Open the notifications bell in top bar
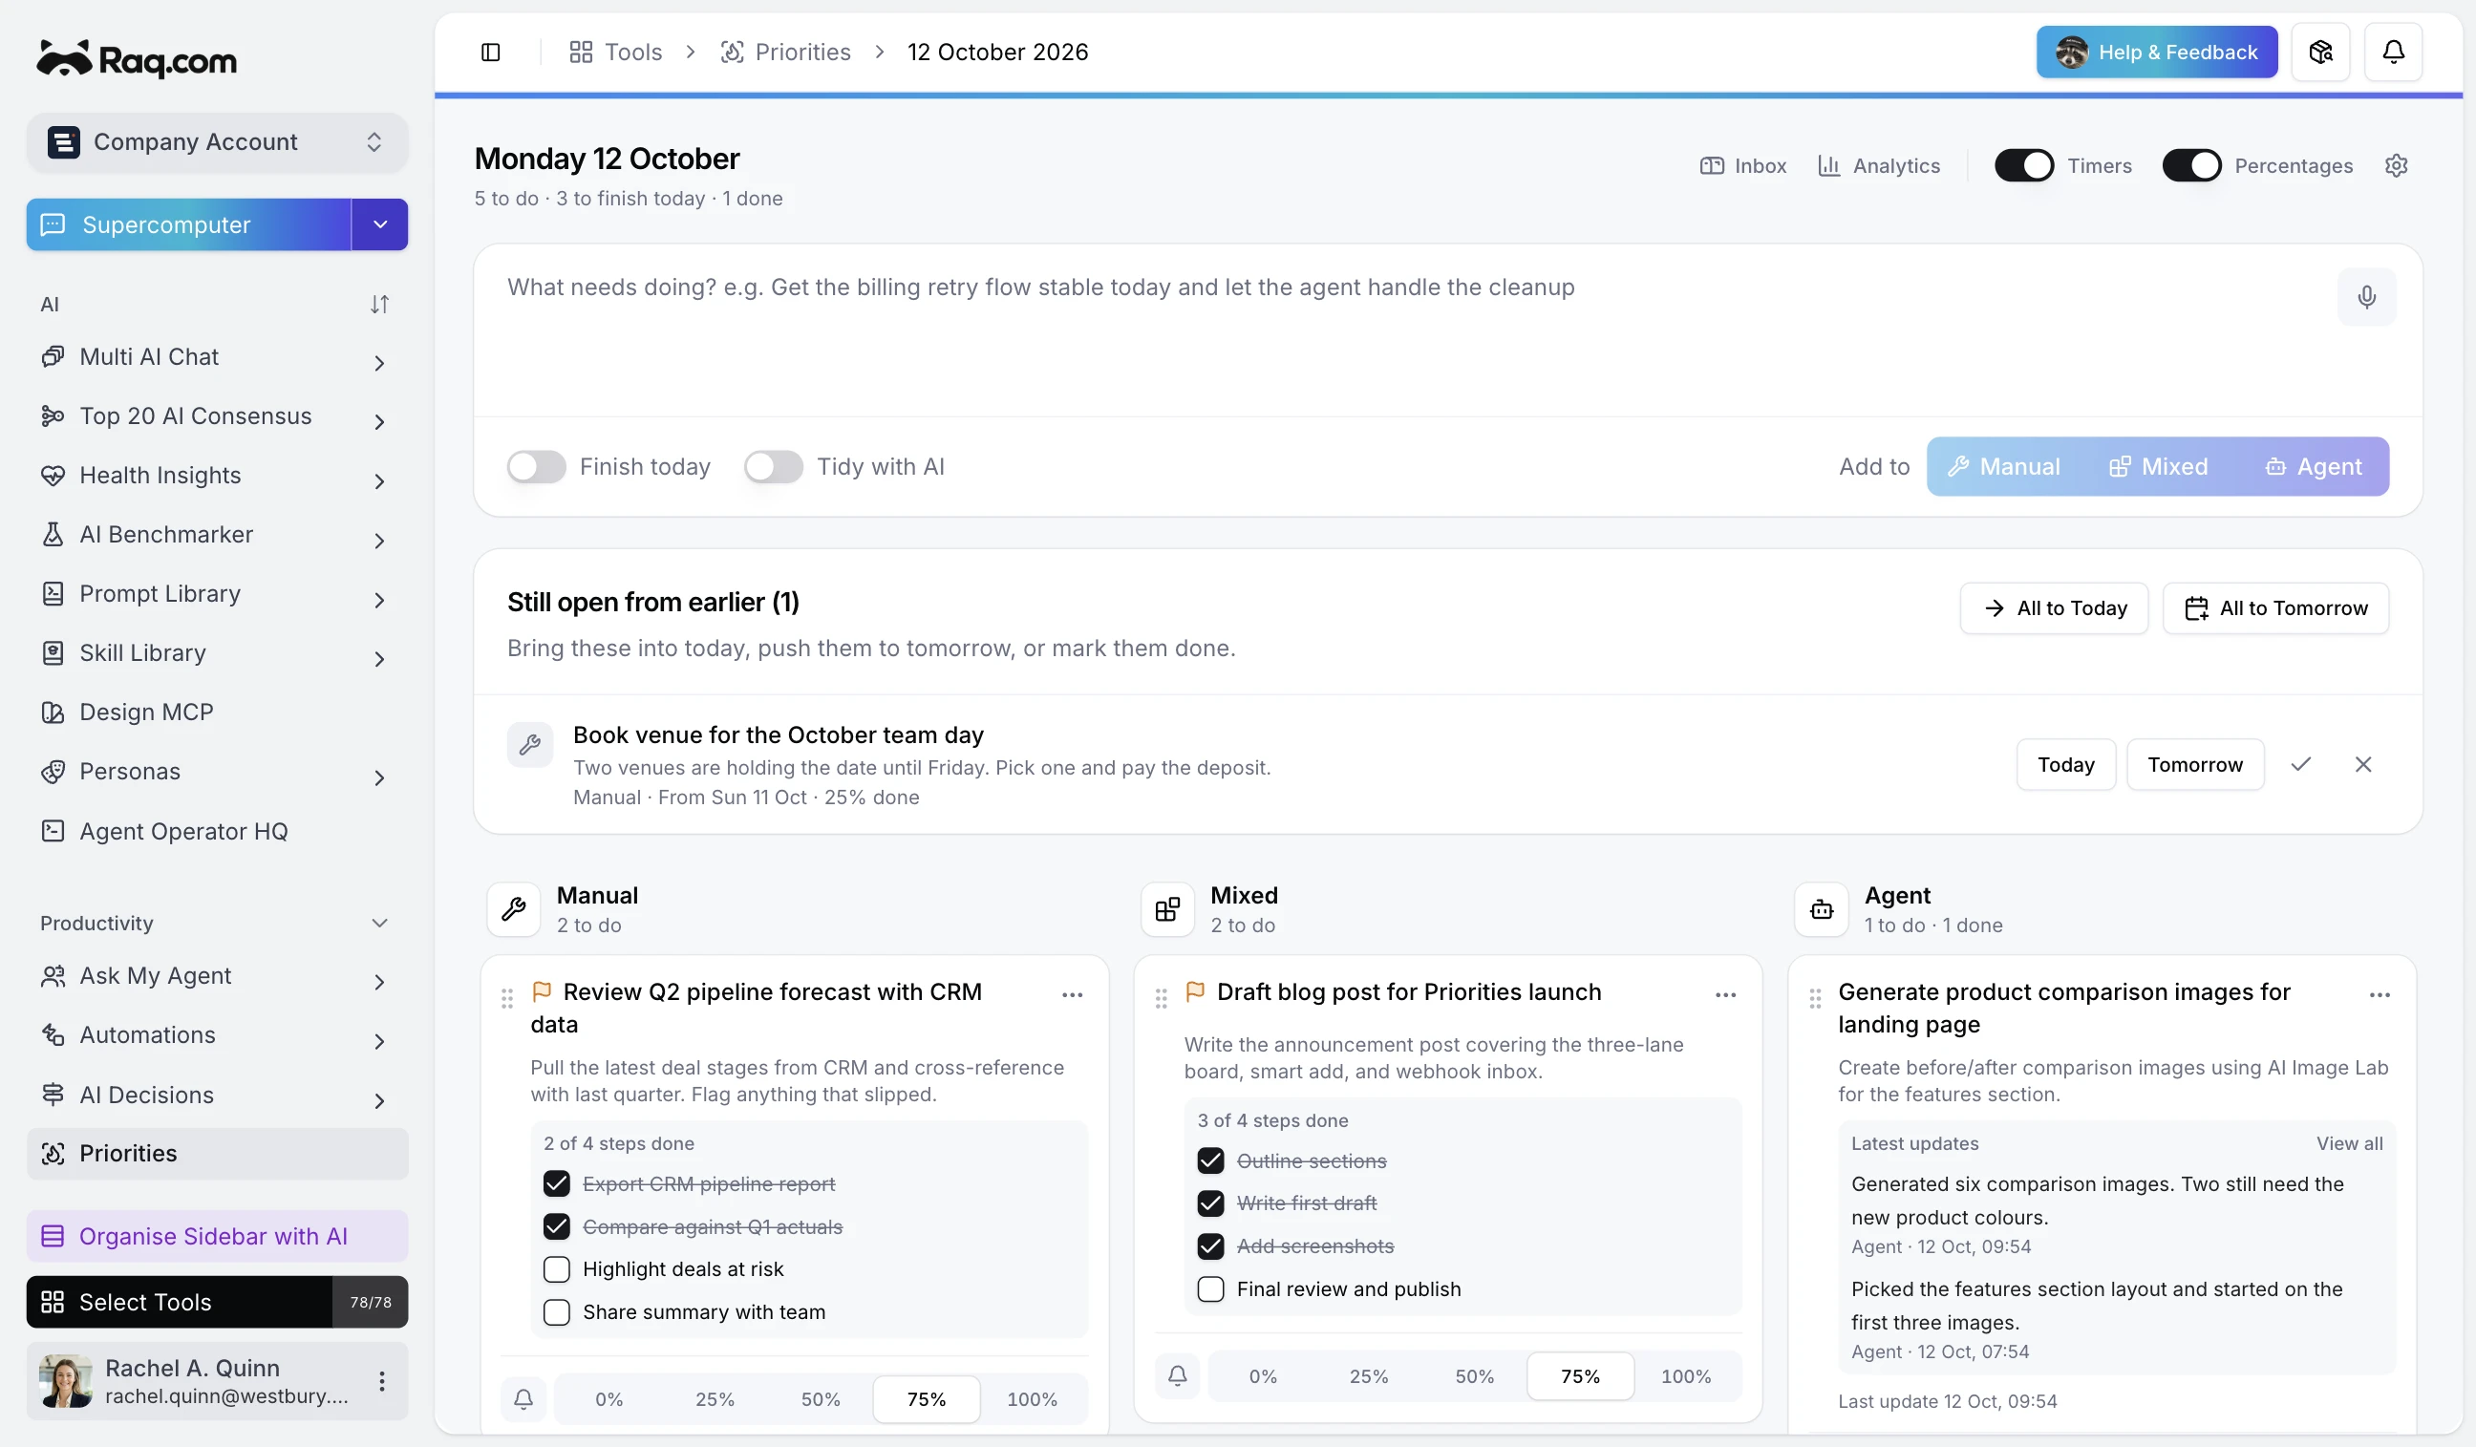2476x1447 pixels. point(2393,53)
